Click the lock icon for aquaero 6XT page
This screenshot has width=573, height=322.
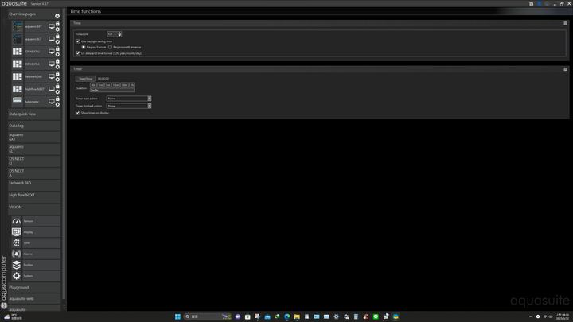click(57, 24)
